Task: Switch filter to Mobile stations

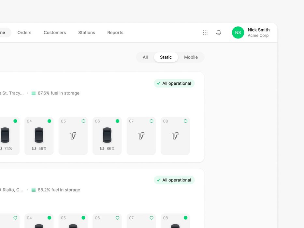Action: tap(191, 57)
